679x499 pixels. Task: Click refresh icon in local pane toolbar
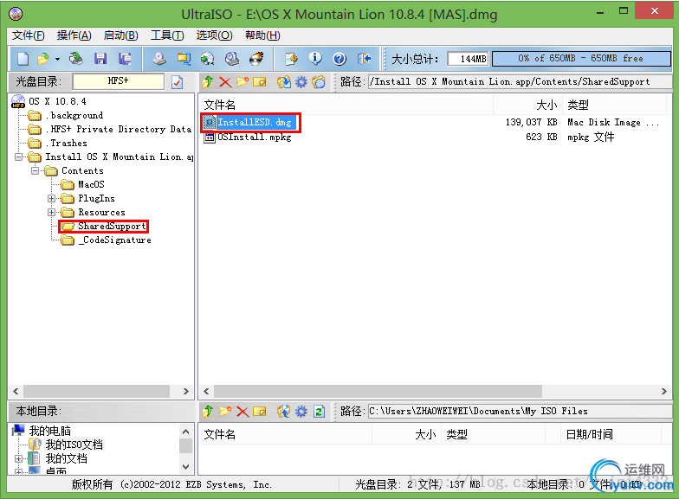[319, 412]
